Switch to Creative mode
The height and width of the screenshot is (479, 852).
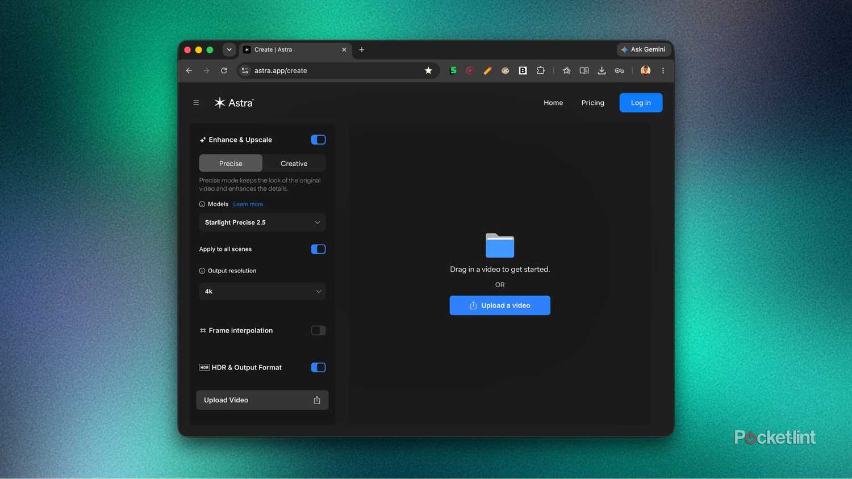tap(294, 163)
